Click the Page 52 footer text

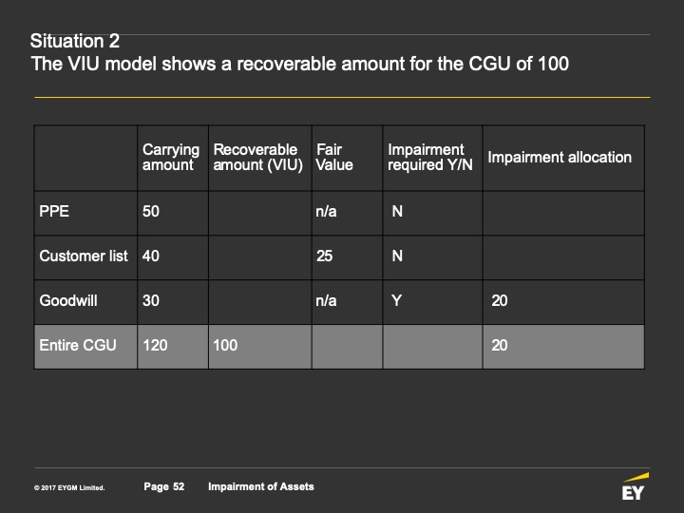click(x=164, y=486)
